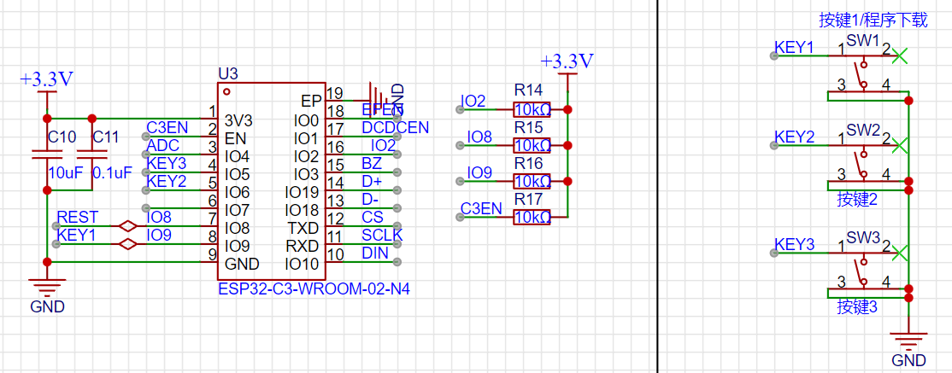
Task: Select the IO7 pin name in U3
Action: 237,211
